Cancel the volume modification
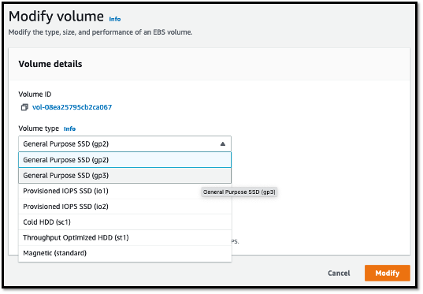423x294 pixels. [x=339, y=274]
